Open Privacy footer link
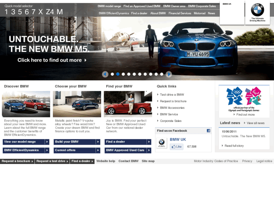Viewport: 274px width, 205px height. click(x=247, y=161)
